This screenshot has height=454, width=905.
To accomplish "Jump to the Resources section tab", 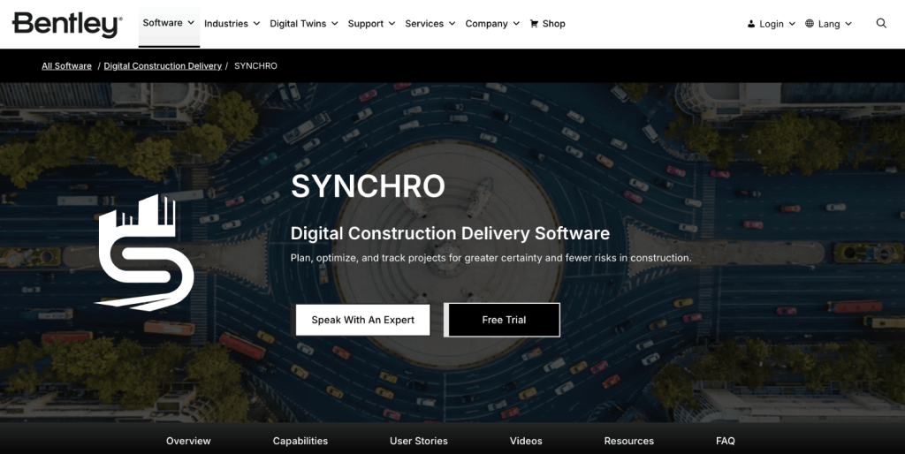I will pos(628,441).
